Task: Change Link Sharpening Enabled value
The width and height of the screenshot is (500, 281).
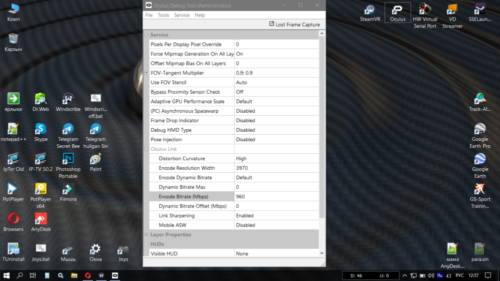Action: pos(276,216)
